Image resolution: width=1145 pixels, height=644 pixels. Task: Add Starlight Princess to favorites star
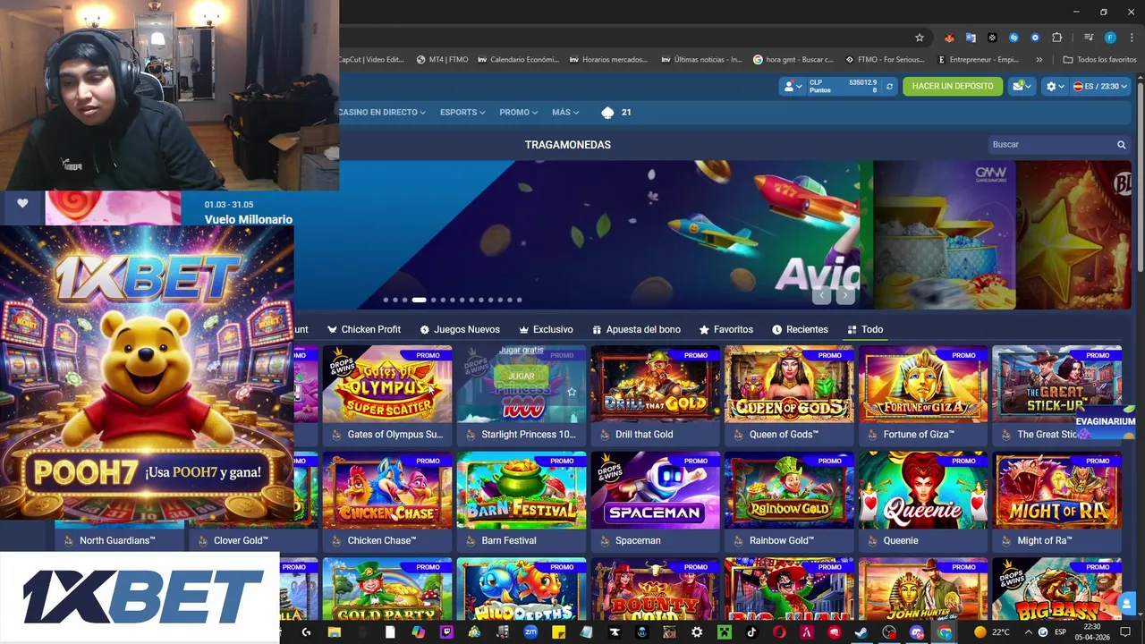[572, 392]
